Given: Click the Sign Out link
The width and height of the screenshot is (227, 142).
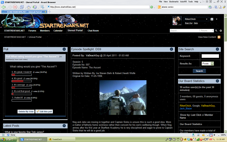Looking at the screenshot, I should tap(188, 23).
